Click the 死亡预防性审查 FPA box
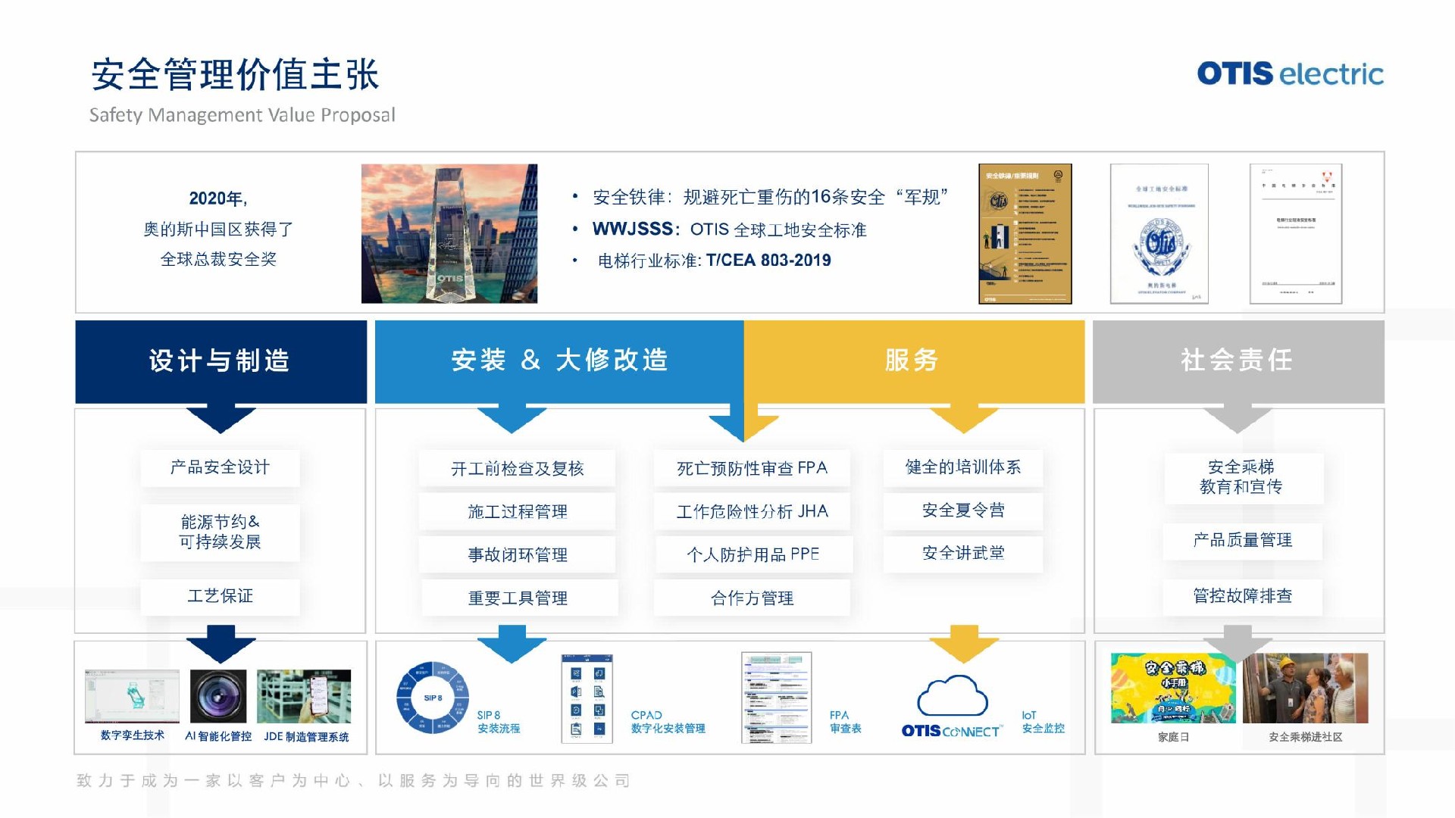This screenshot has height=818, width=1455. (752, 468)
